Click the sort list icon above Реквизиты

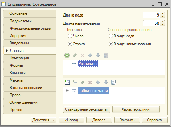(106, 55)
